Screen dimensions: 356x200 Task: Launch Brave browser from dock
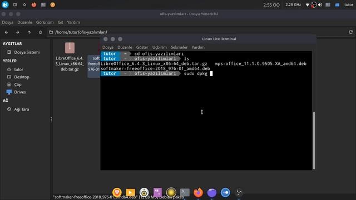(x=117, y=193)
